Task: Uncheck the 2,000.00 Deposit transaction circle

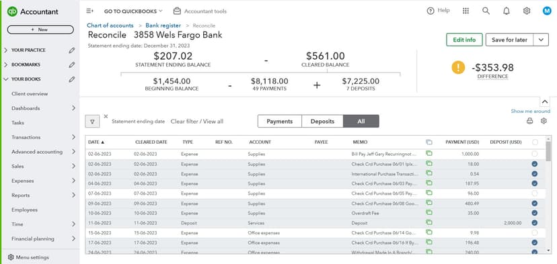Action: pyautogui.click(x=535, y=223)
